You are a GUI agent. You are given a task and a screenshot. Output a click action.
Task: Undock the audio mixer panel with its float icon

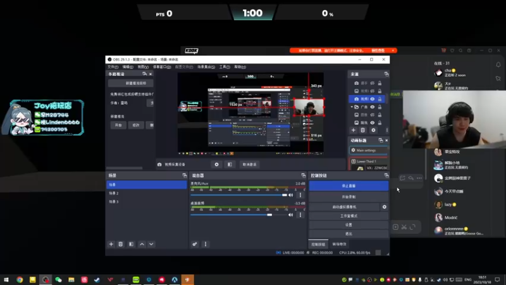click(304, 175)
